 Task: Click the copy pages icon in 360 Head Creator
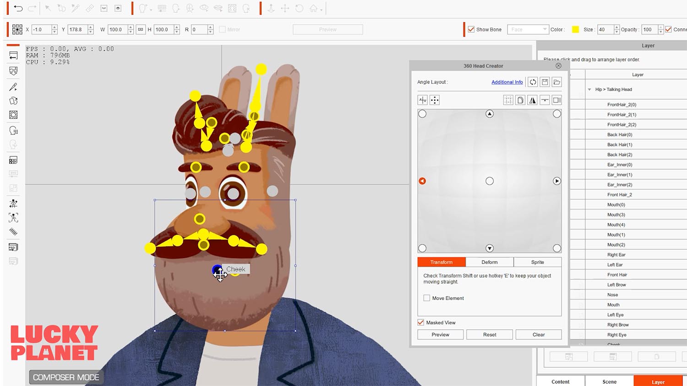pos(520,100)
